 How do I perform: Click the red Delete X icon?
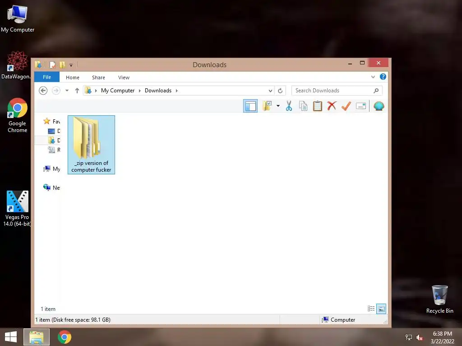pyautogui.click(x=332, y=105)
